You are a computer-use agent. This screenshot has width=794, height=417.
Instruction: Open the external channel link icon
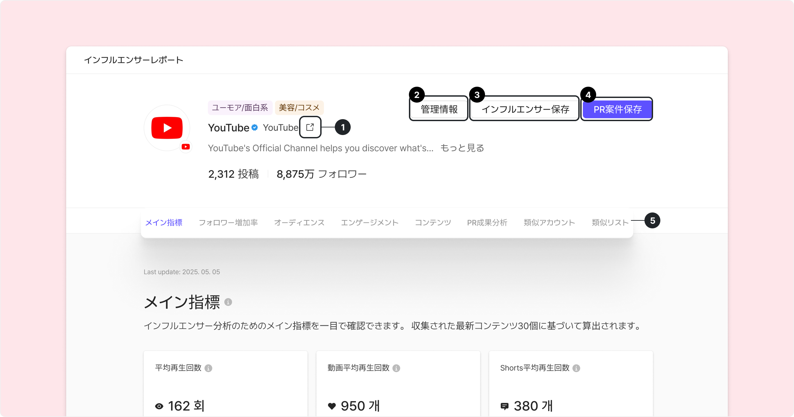click(x=310, y=127)
